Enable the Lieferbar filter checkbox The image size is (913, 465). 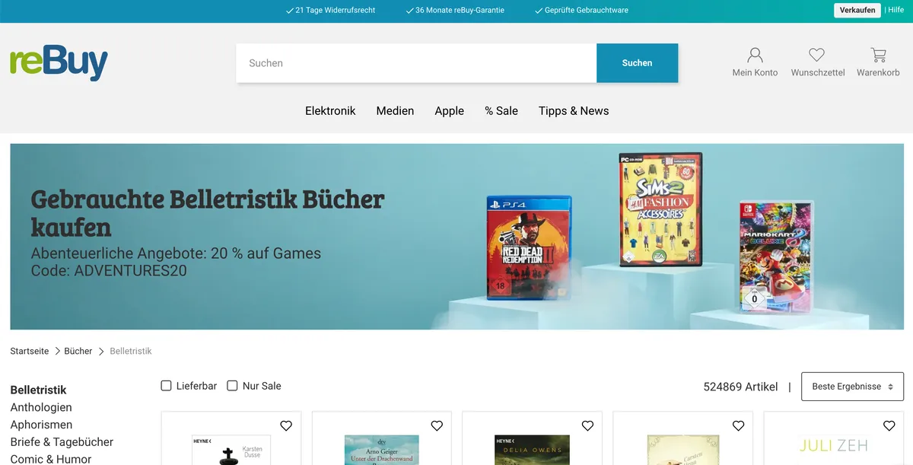[166, 386]
